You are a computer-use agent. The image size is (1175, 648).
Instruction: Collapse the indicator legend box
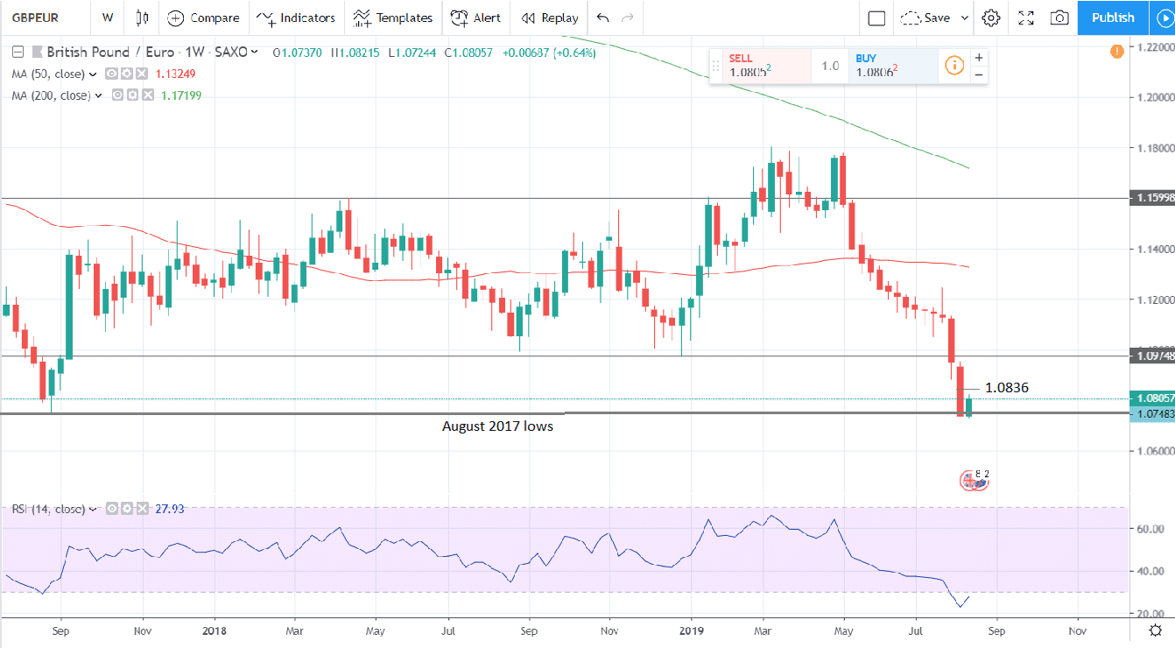pyautogui.click(x=18, y=53)
